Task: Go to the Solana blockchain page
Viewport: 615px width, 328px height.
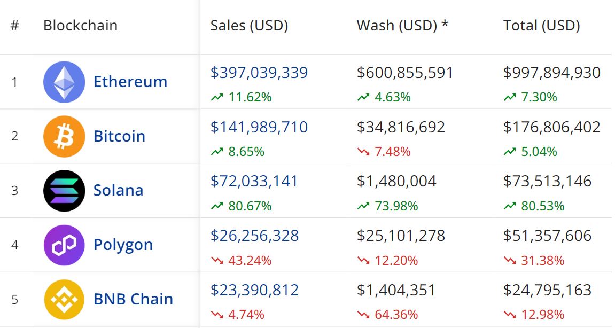Action: click(118, 191)
